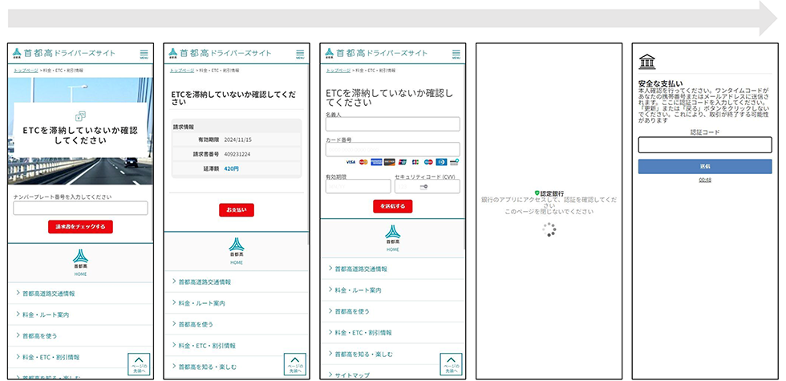Click the UnionPay card icon

[x=403, y=162]
